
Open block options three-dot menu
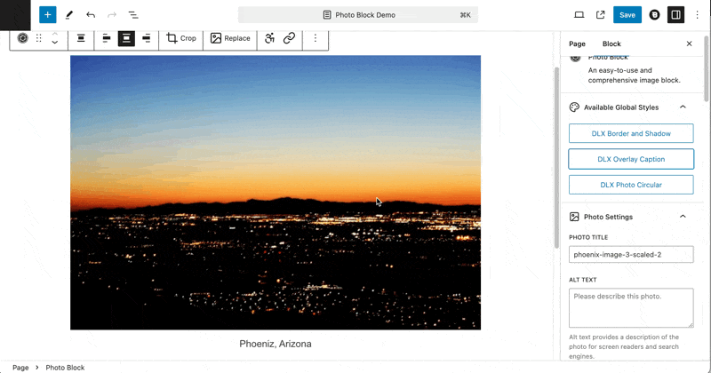[x=316, y=38]
